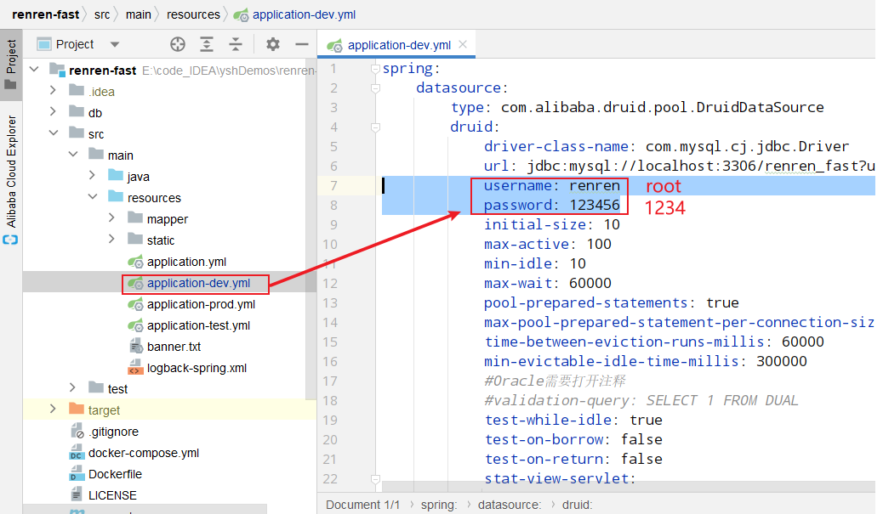Hide the Project panel with minus icon

pos(302,44)
